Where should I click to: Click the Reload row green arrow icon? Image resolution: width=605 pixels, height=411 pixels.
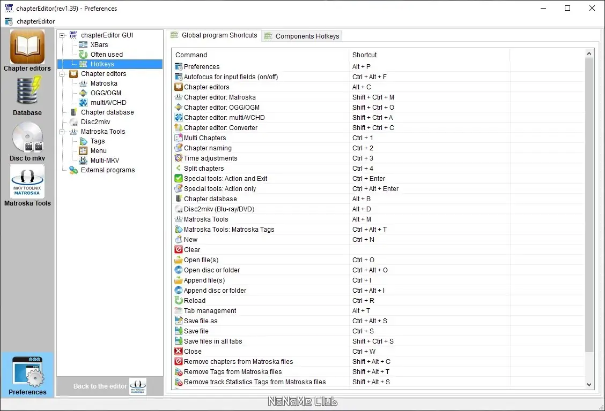click(x=178, y=300)
